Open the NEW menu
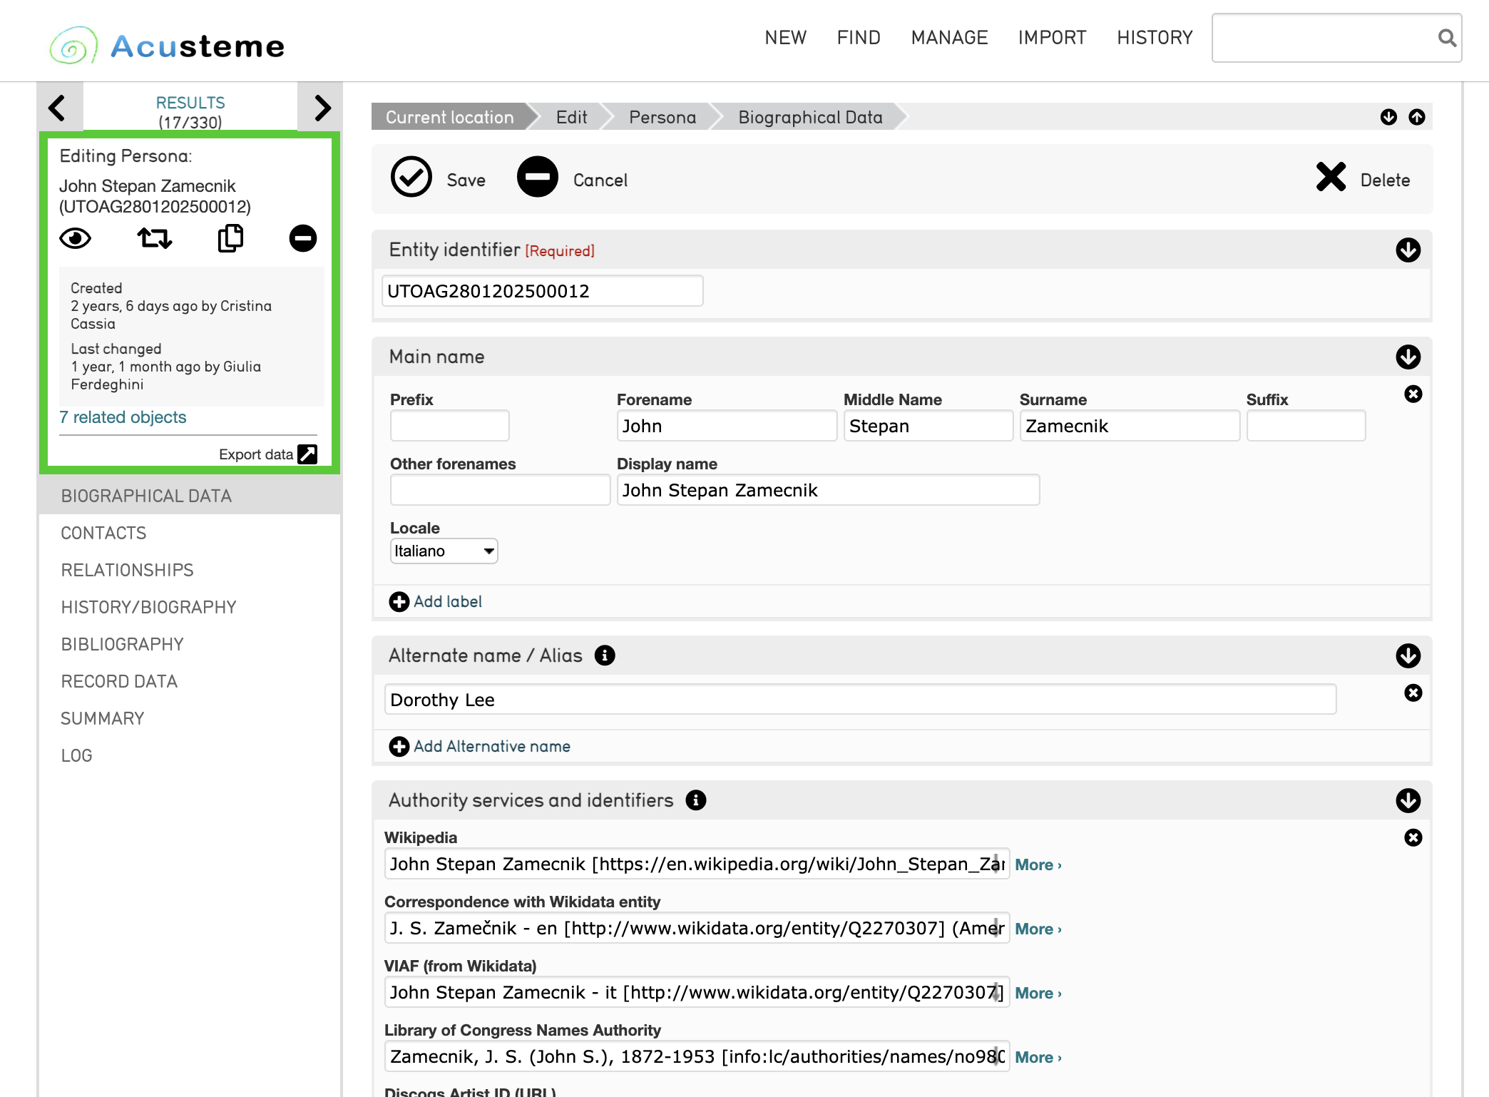This screenshot has height=1097, width=1489. coord(786,38)
